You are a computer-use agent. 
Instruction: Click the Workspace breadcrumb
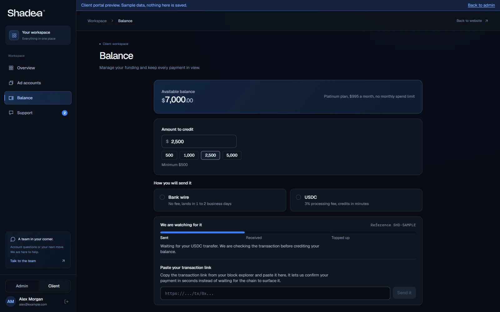click(97, 21)
